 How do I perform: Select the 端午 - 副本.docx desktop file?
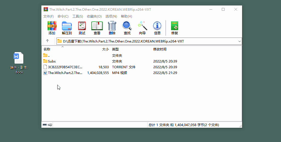19,63
